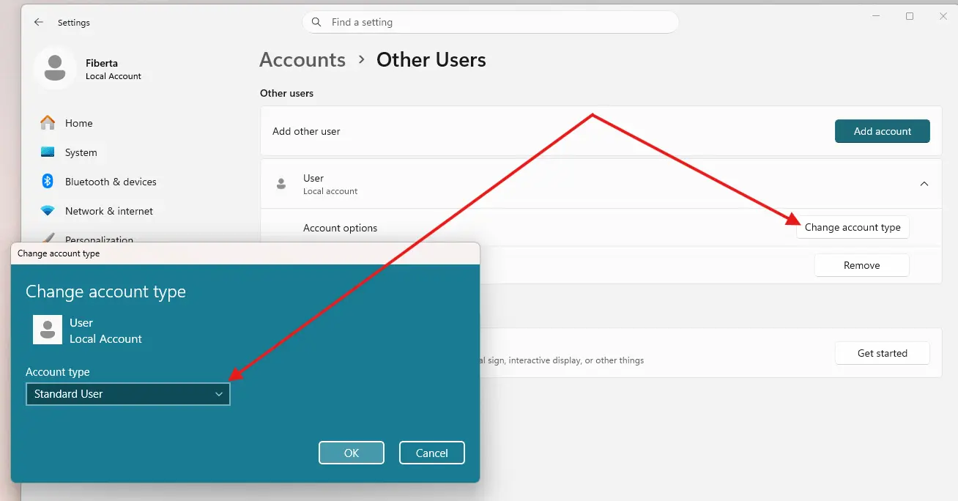Select the System monitor icon in sidebar
This screenshot has height=501, width=958.
48,152
